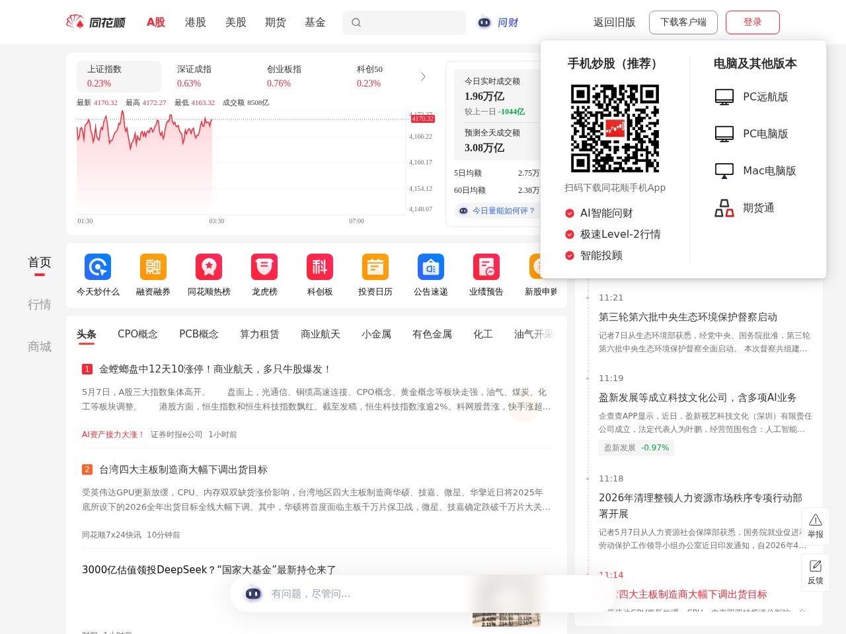Click the 反馈 edit icon
This screenshot has width=846, height=634.
(x=816, y=566)
